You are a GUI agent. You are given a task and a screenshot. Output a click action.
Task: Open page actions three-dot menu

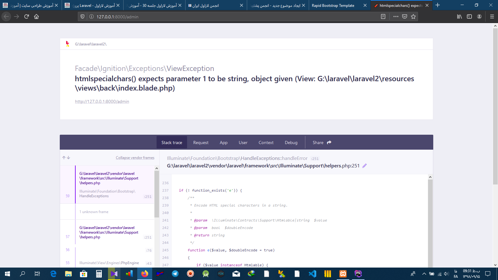point(396,16)
